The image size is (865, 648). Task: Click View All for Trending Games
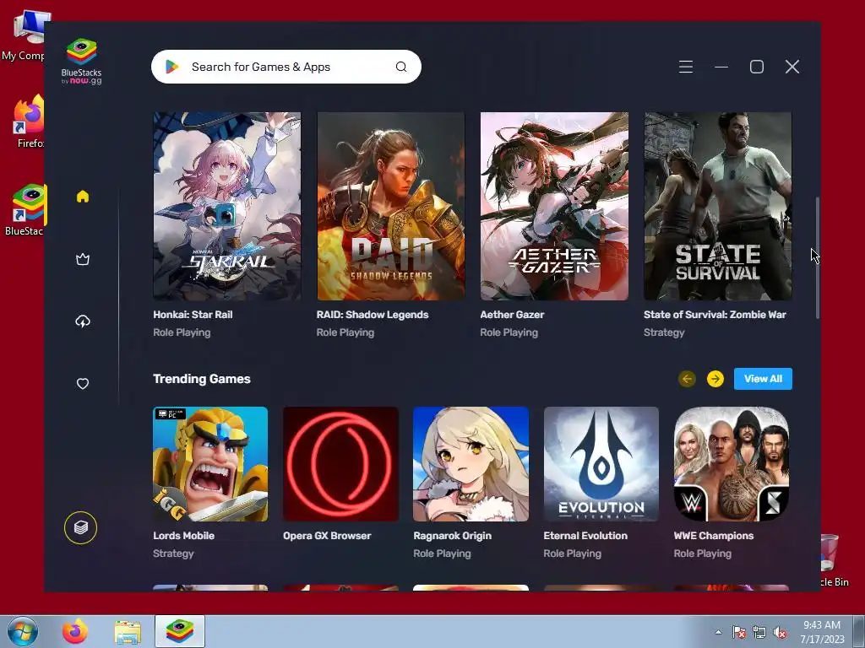(x=763, y=379)
